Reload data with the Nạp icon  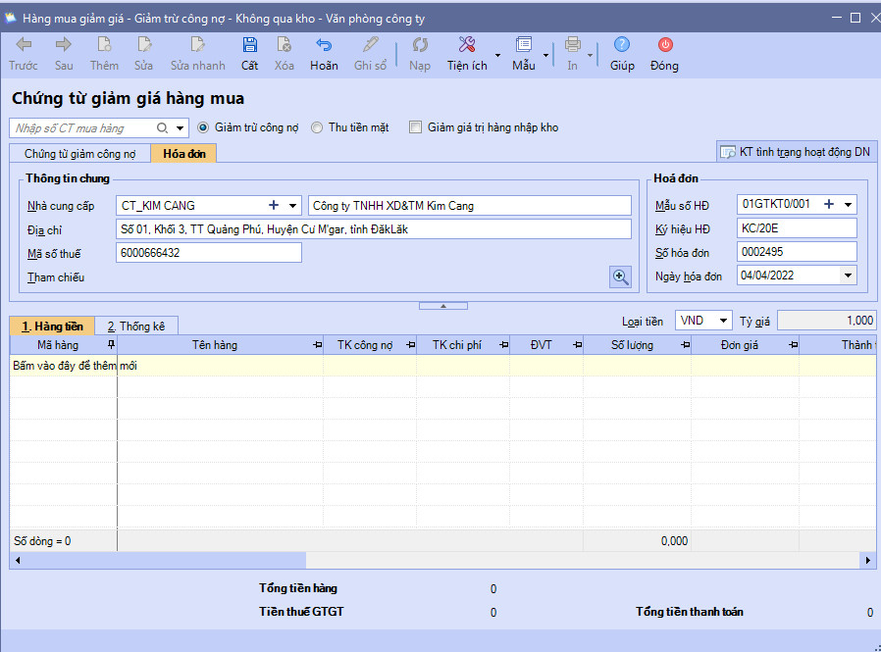(420, 44)
